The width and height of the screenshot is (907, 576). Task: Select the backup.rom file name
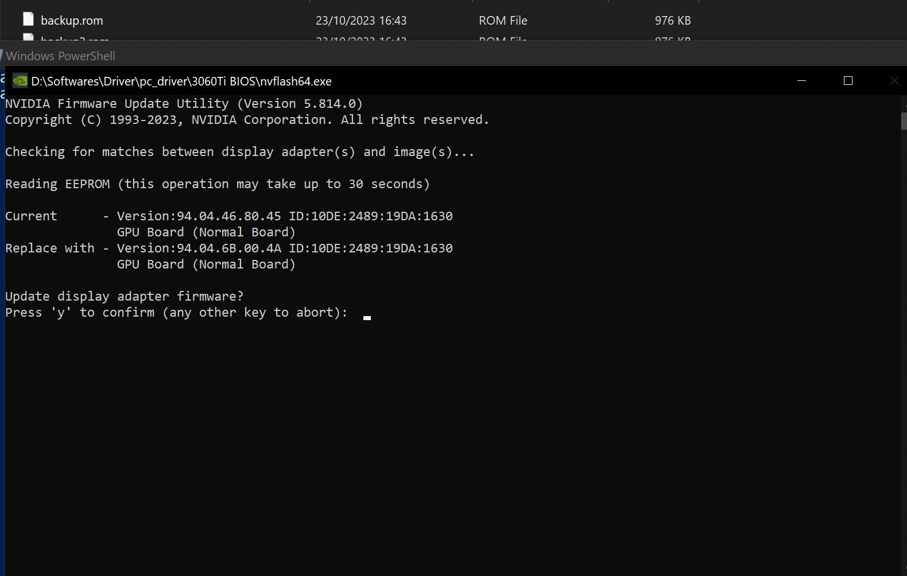[72, 21]
